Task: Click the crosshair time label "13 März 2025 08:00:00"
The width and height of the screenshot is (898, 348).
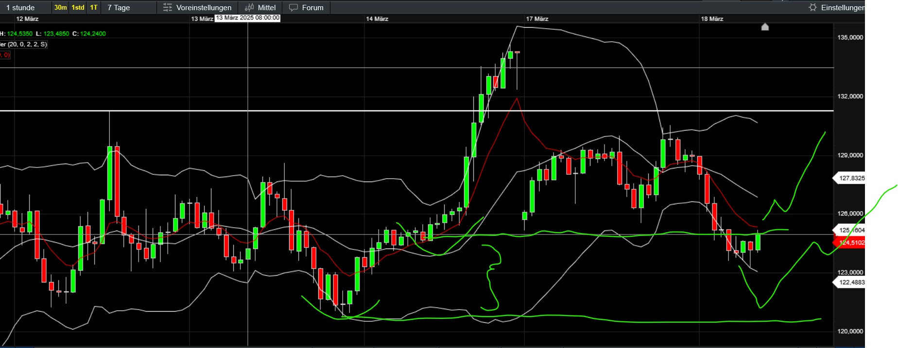Action: click(x=248, y=18)
